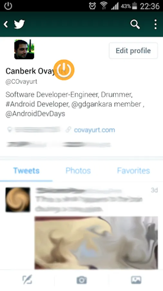Click the orange power button overlay
This screenshot has width=163, height=291.
64,70
